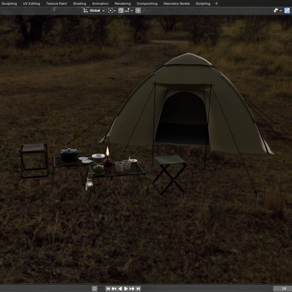Open the Compositing workspace tab
This screenshot has width=292, height=292.
147,4
